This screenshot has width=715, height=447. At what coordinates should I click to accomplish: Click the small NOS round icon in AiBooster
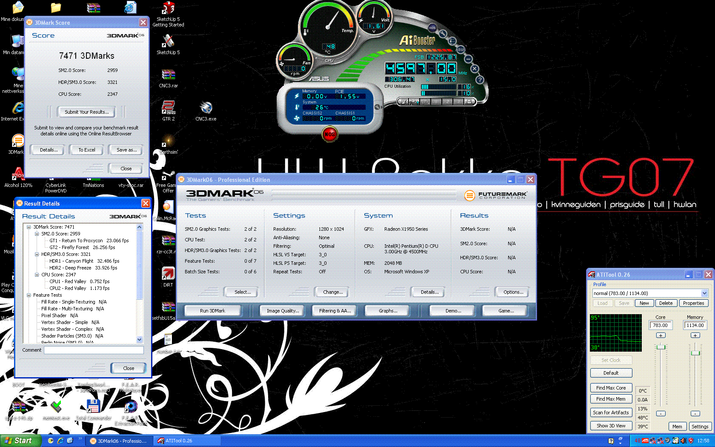pos(432,28)
